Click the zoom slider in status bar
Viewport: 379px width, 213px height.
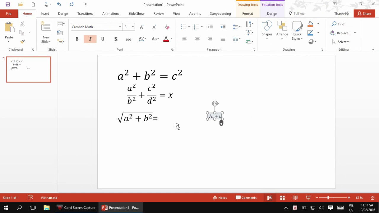(x=328, y=198)
